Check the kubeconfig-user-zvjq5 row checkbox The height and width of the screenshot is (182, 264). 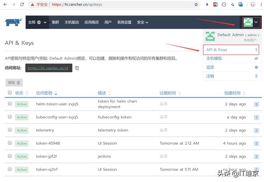tap(10, 117)
